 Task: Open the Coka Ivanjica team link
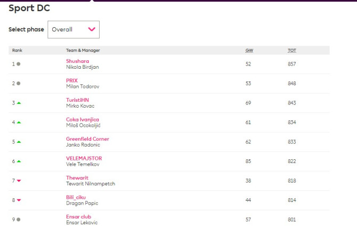83,119
